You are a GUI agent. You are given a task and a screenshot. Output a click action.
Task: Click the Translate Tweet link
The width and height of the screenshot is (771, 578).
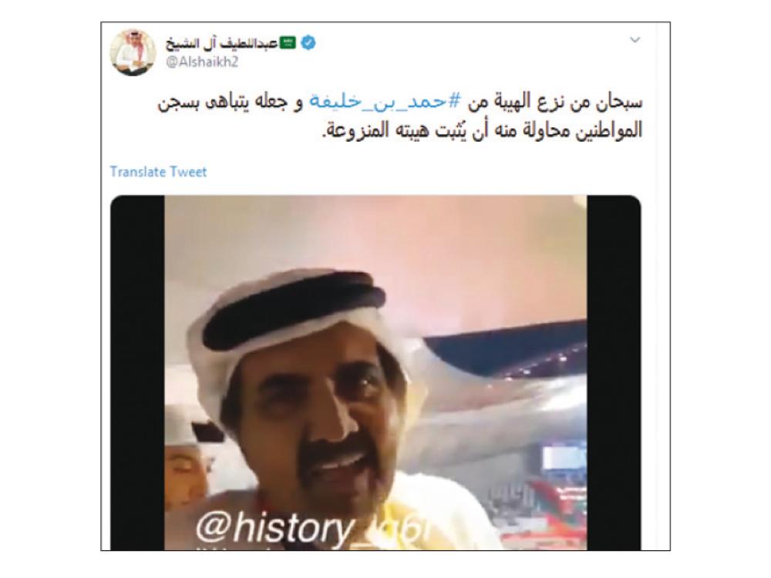158,172
